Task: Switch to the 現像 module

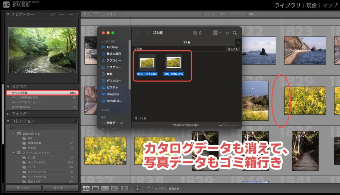Action: pos(311,5)
